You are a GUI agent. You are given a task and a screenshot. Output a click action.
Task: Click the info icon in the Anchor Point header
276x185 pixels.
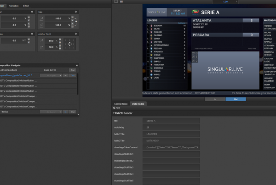click(x=76, y=34)
